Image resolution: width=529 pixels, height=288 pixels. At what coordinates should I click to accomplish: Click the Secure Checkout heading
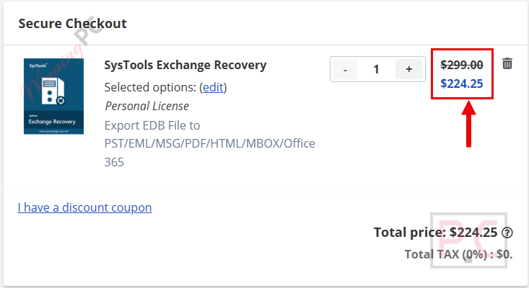[x=73, y=24]
